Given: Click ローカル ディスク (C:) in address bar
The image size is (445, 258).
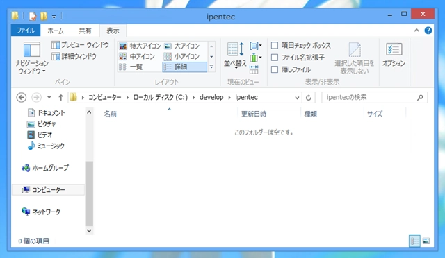Looking at the screenshot, I should pos(161,97).
